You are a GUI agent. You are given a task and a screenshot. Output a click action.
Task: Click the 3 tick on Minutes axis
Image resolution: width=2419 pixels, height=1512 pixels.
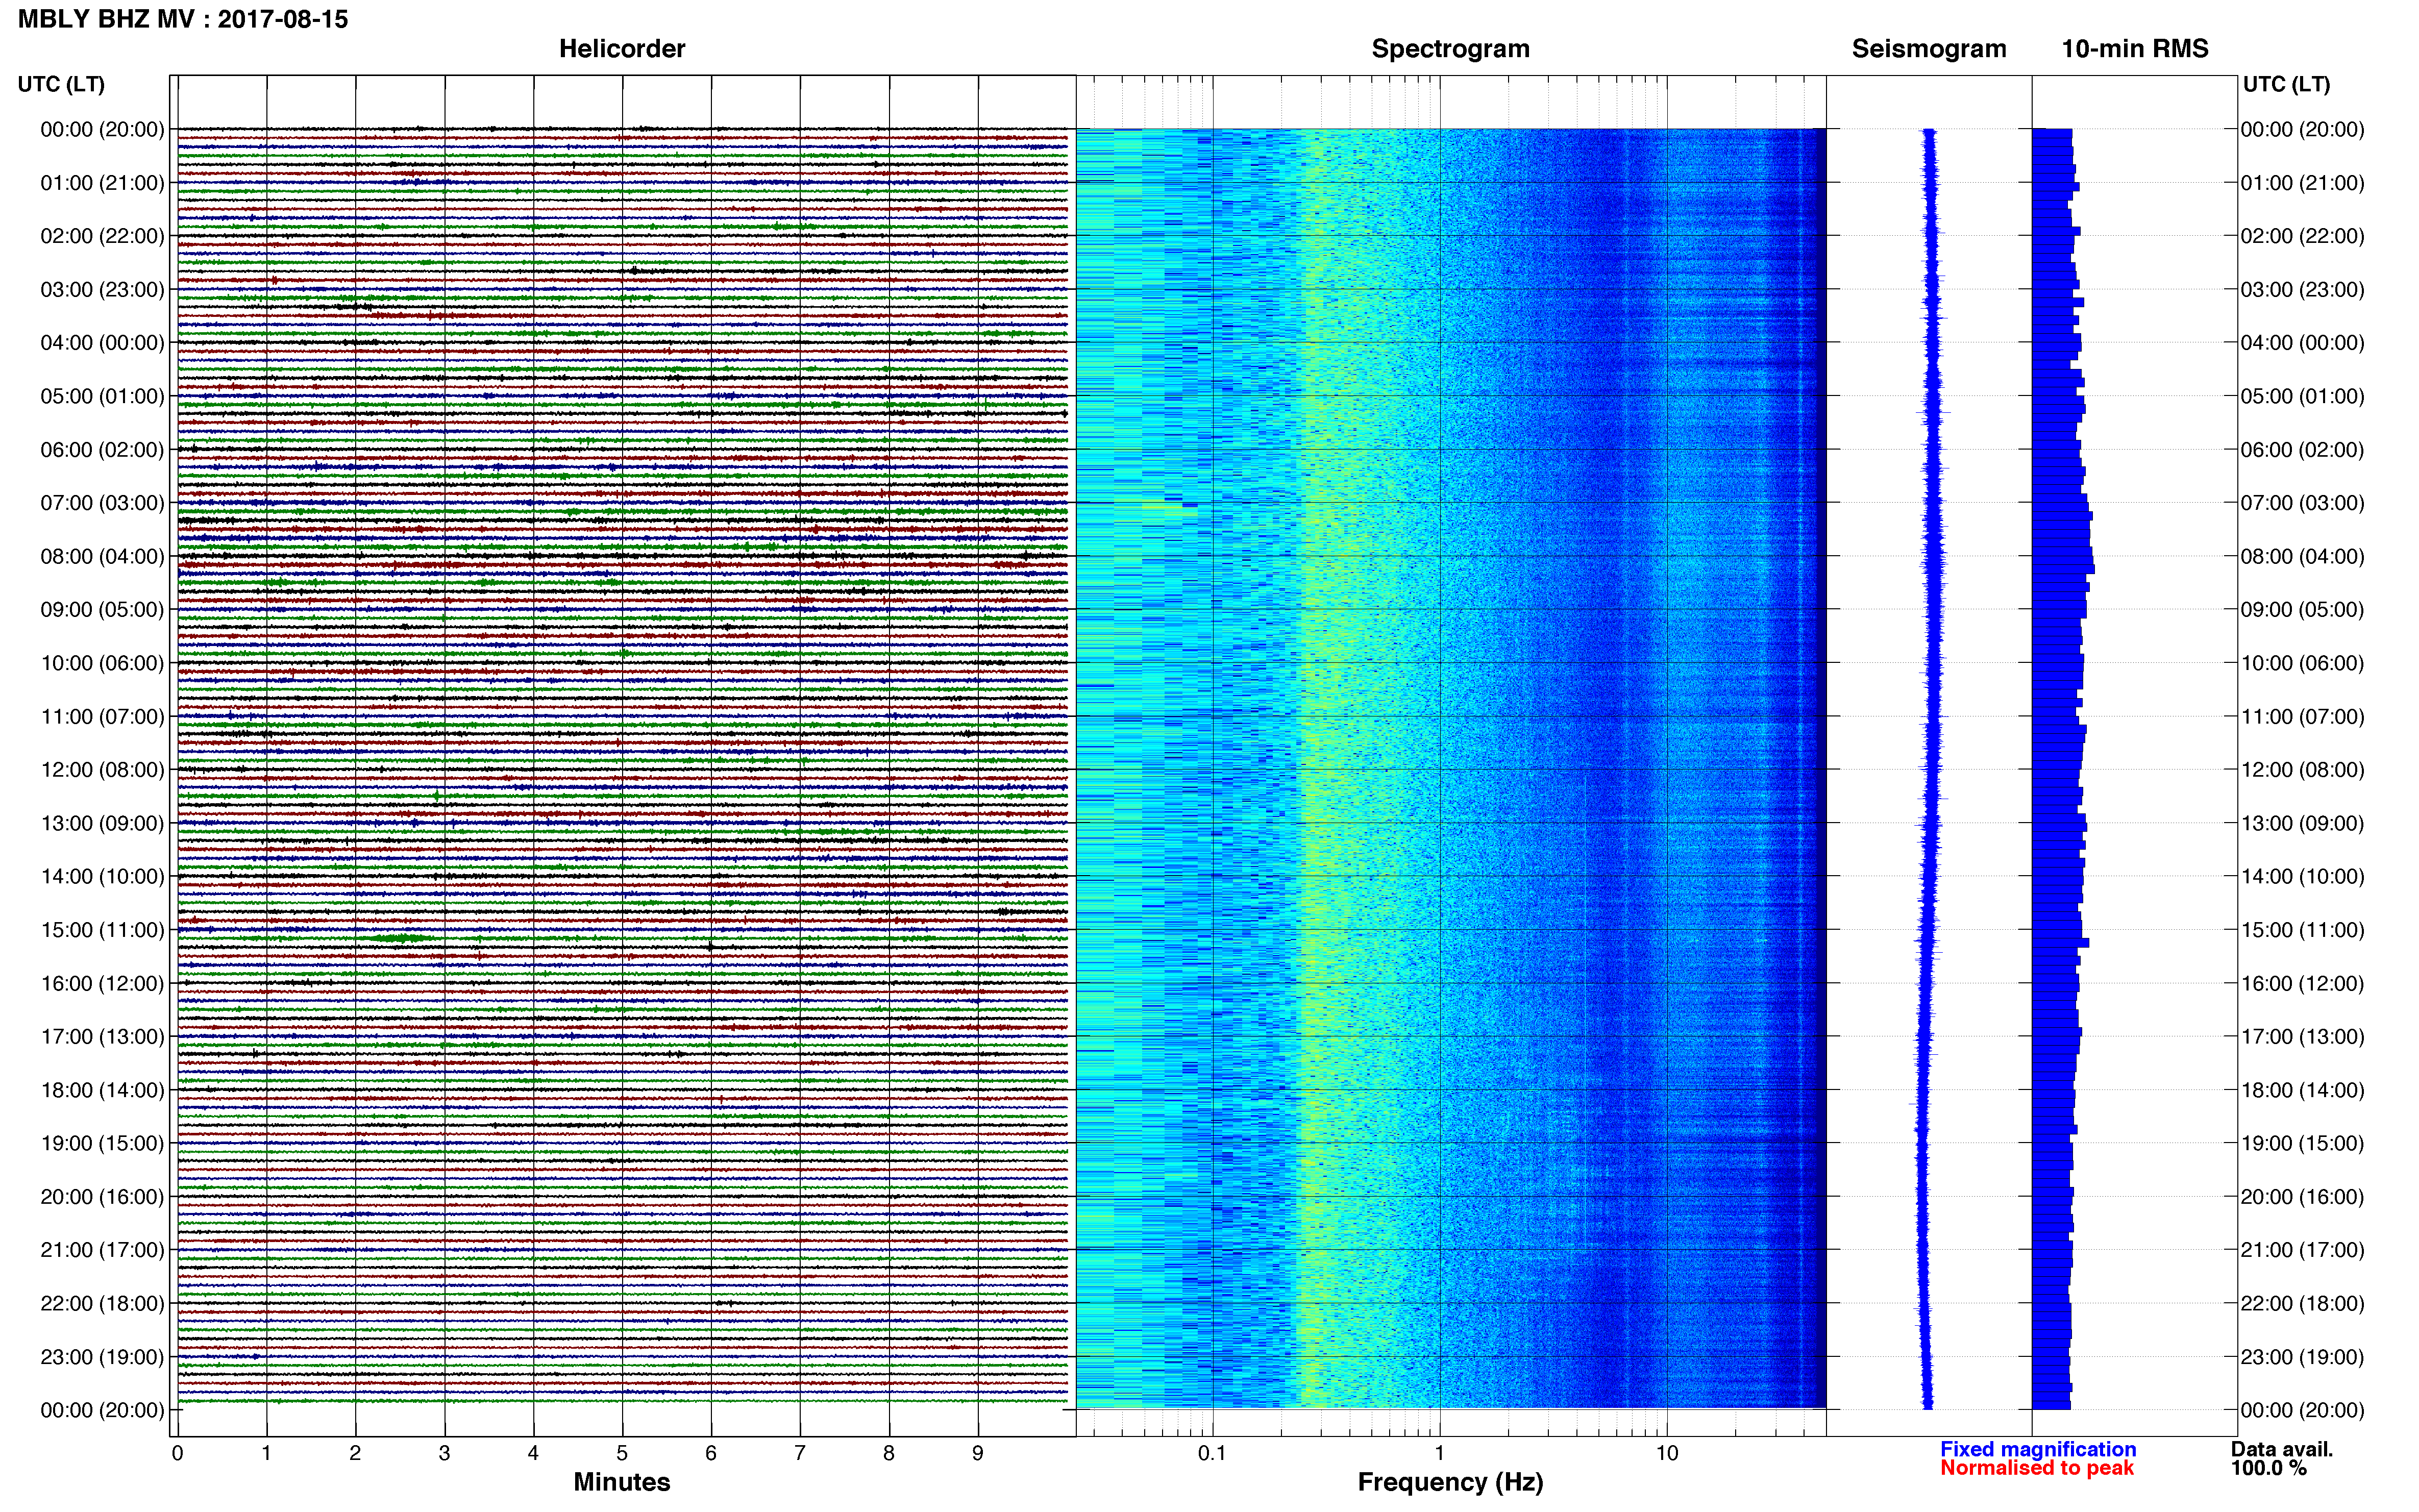[444, 1453]
